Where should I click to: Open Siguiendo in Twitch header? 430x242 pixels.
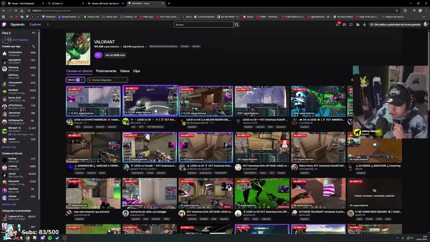click(x=17, y=25)
